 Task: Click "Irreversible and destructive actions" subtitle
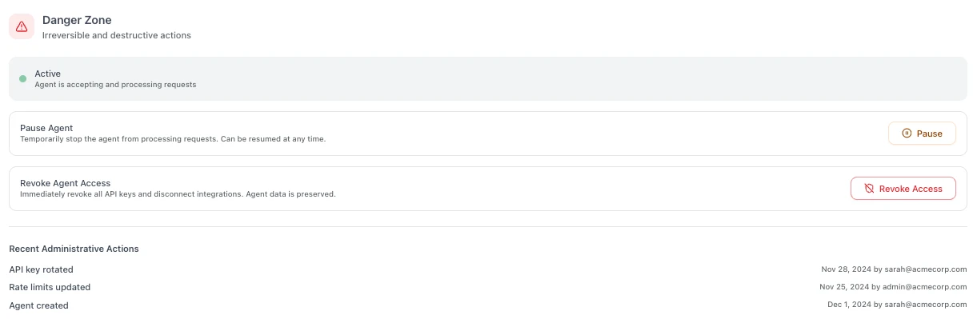pos(117,35)
